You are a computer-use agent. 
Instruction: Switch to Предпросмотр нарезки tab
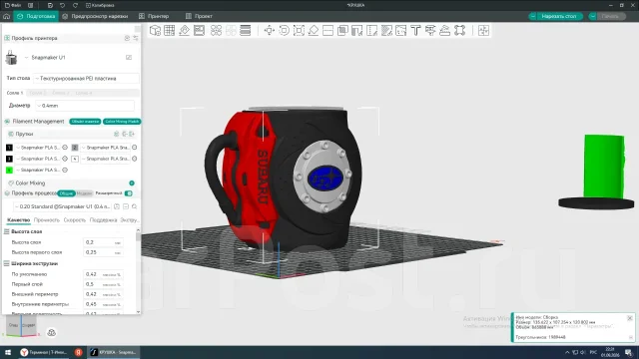pyautogui.click(x=95, y=16)
